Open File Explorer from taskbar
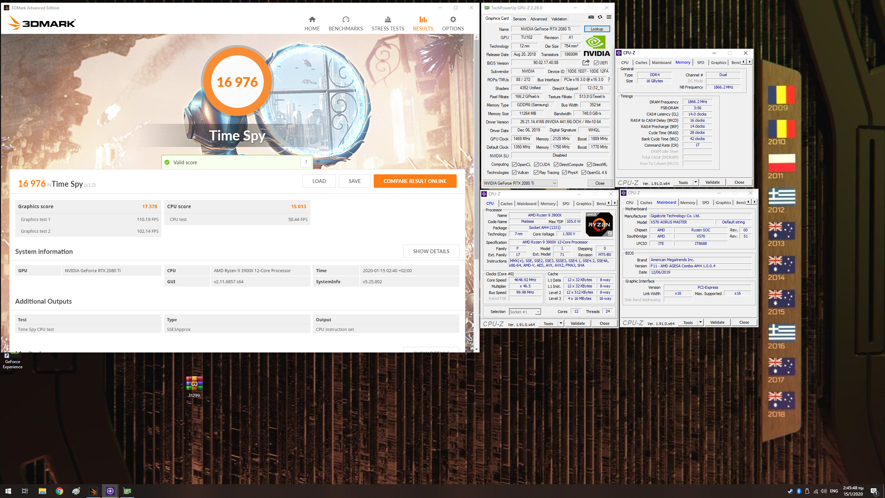Viewport: 885px width, 498px height. [42, 491]
